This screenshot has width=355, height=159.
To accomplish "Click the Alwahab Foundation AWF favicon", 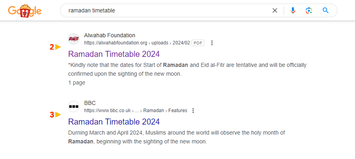I will tap(74, 39).
